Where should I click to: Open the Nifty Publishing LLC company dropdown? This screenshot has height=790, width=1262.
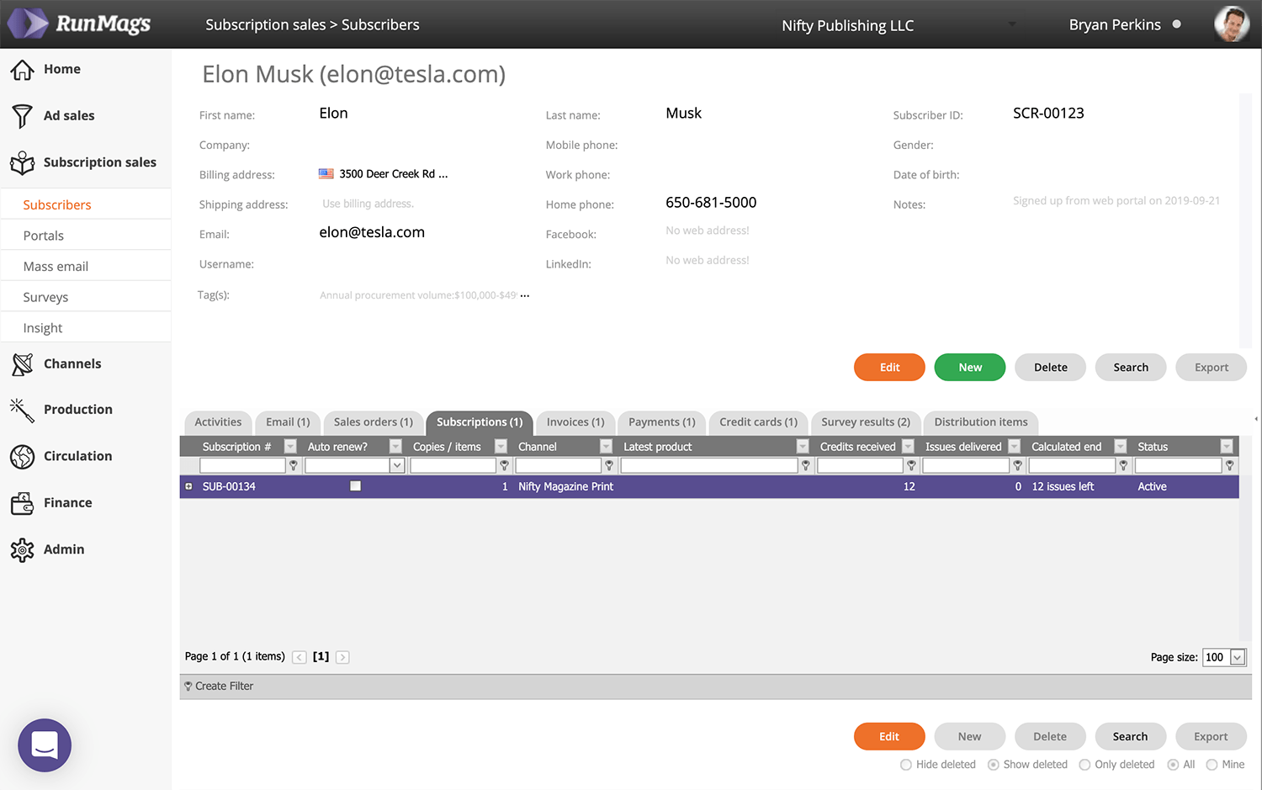pos(1012,25)
